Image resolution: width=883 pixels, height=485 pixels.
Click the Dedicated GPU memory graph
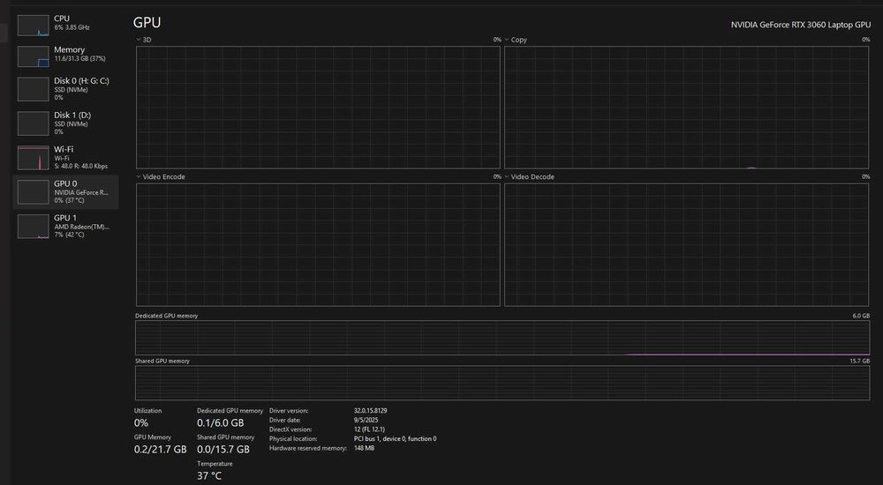pyautogui.click(x=502, y=338)
